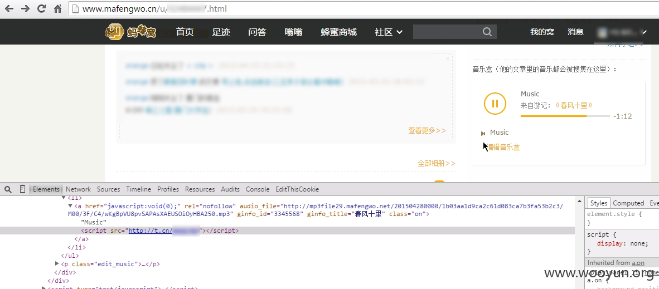Collapse the <a href> node triangle
The image size is (659, 289).
point(70,206)
